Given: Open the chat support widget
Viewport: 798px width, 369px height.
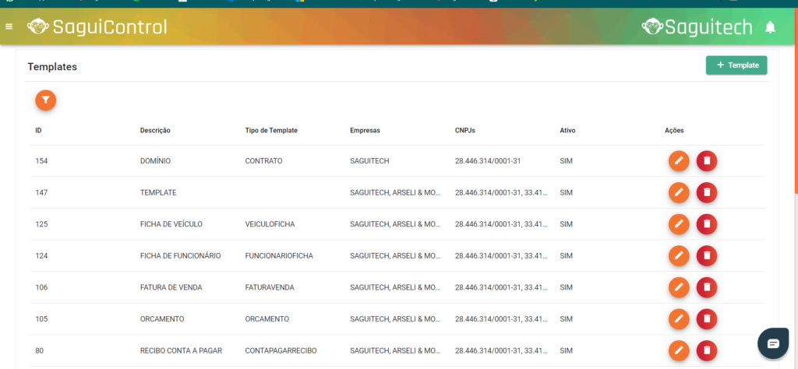Looking at the screenshot, I should click(772, 343).
